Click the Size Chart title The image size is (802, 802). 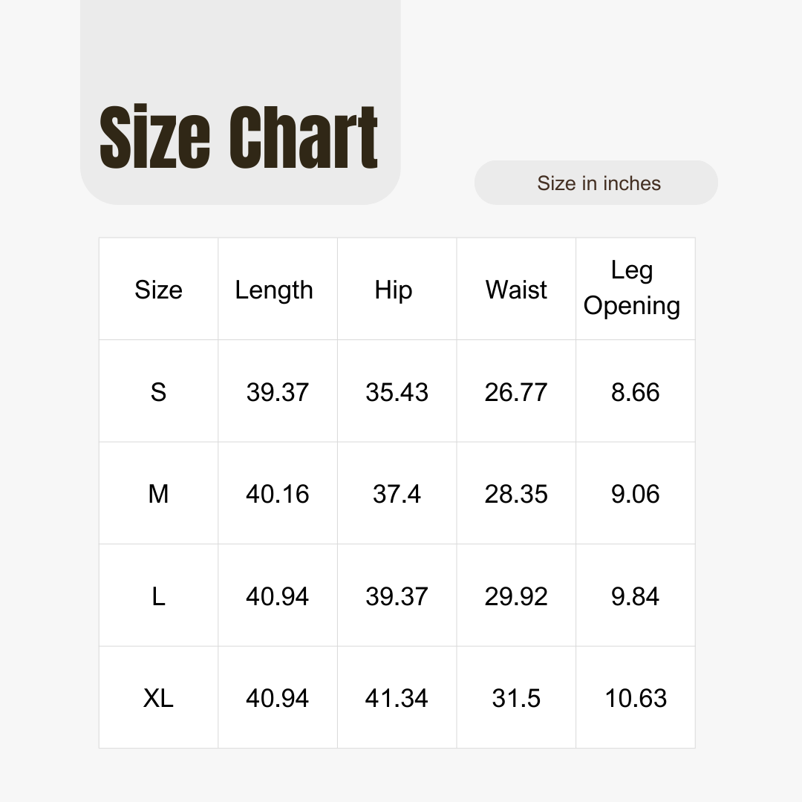(238, 137)
